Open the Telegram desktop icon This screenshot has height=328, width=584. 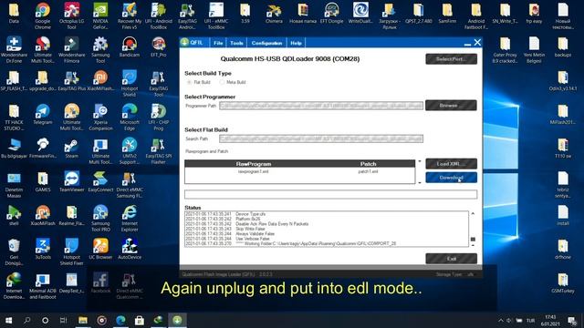pyautogui.click(x=43, y=115)
